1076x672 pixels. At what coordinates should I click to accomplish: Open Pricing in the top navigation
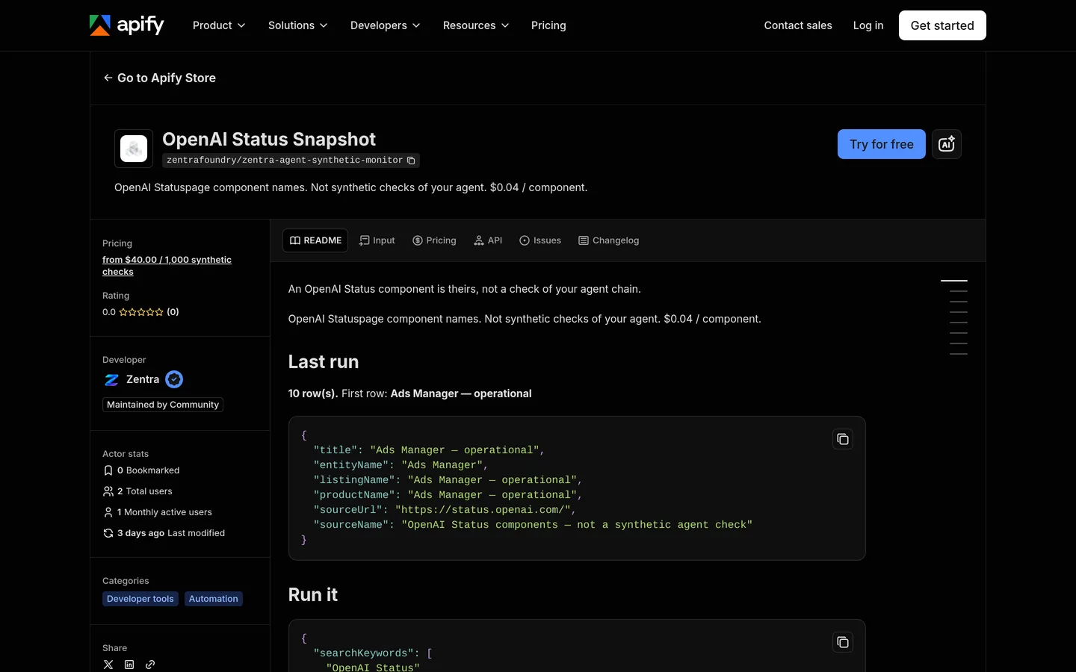pos(548,25)
